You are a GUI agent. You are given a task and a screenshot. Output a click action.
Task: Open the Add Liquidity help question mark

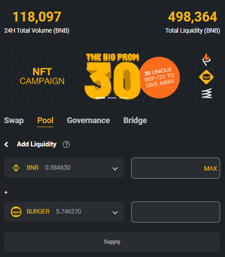pos(66,145)
